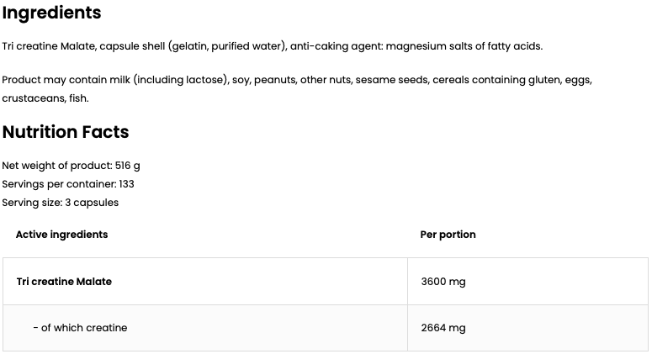The width and height of the screenshot is (652, 354).
Task: Click the "anti-caking agent" text
Action: point(334,46)
